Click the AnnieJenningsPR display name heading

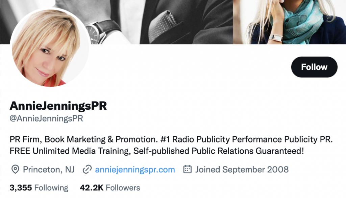(x=58, y=106)
